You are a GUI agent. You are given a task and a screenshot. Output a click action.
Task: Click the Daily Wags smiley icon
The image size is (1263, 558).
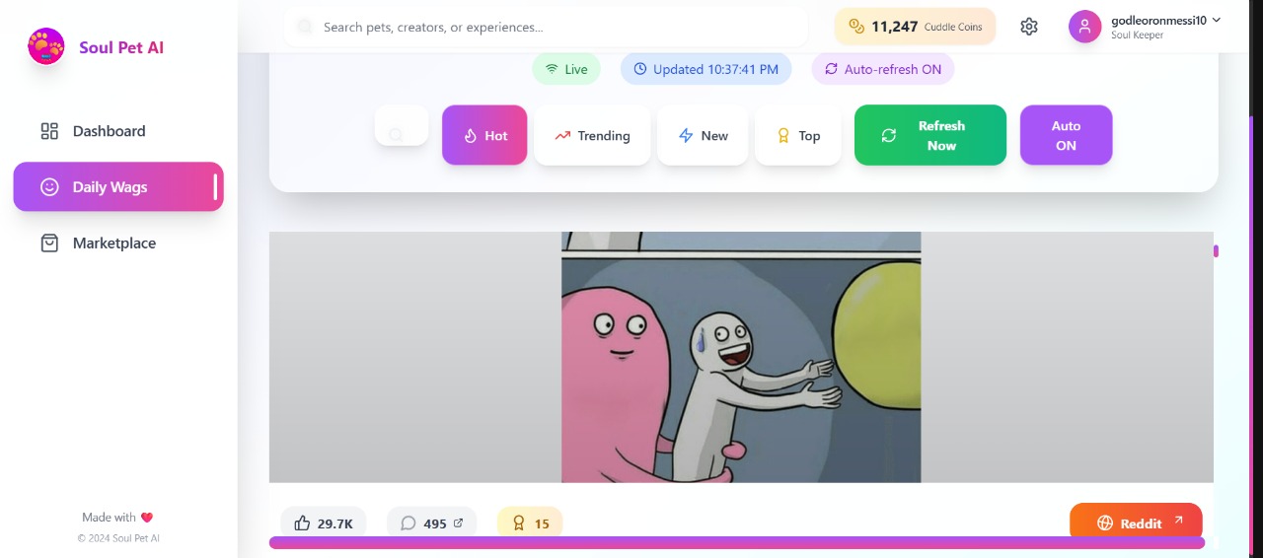pyautogui.click(x=49, y=186)
